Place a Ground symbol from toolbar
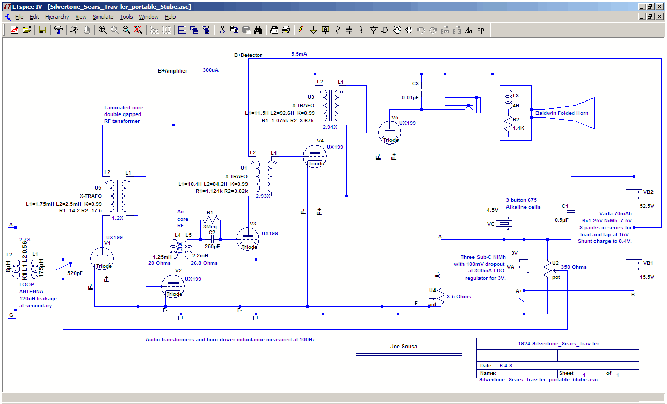This screenshot has width=667, height=404. pyautogui.click(x=313, y=30)
